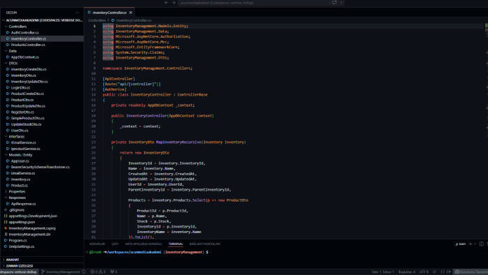This screenshot has height=275, width=488.
Task: Open the dropdown beside the chat icon
Action: tap(341, 3)
